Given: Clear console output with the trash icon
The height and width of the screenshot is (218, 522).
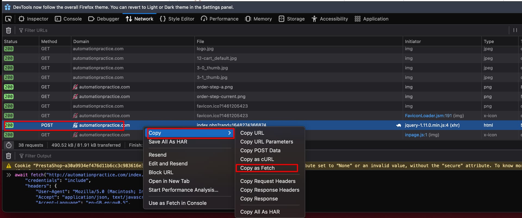Looking at the screenshot, I should [x=8, y=156].
